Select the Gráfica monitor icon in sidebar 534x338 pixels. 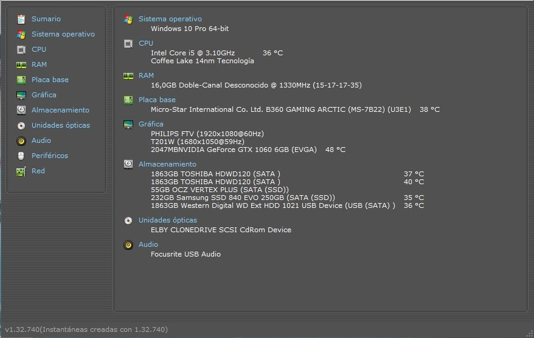point(21,95)
